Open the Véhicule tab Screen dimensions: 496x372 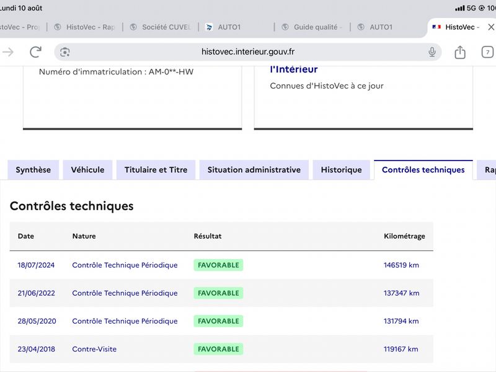(87, 170)
